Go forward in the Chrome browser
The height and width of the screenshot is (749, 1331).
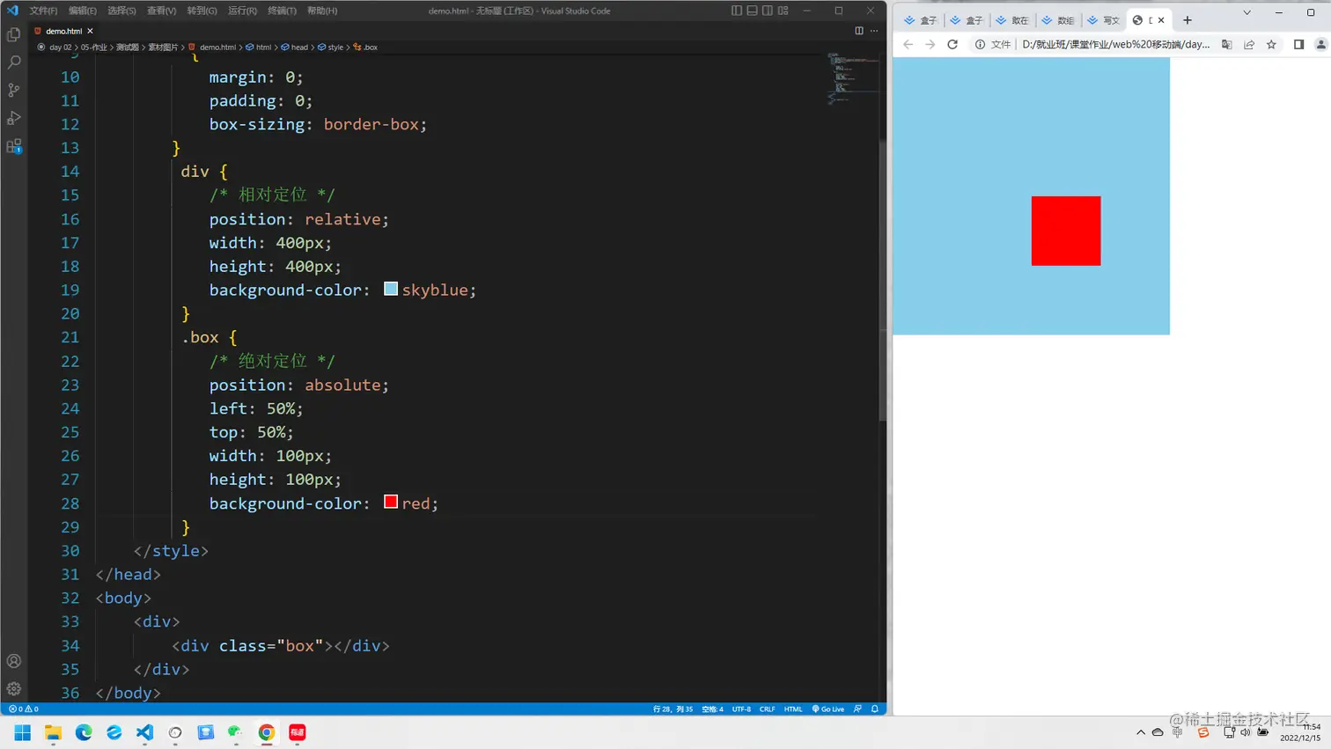(930, 44)
